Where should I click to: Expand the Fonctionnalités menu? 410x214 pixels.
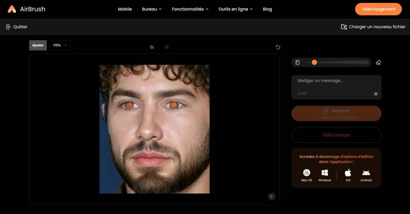tap(190, 9)
